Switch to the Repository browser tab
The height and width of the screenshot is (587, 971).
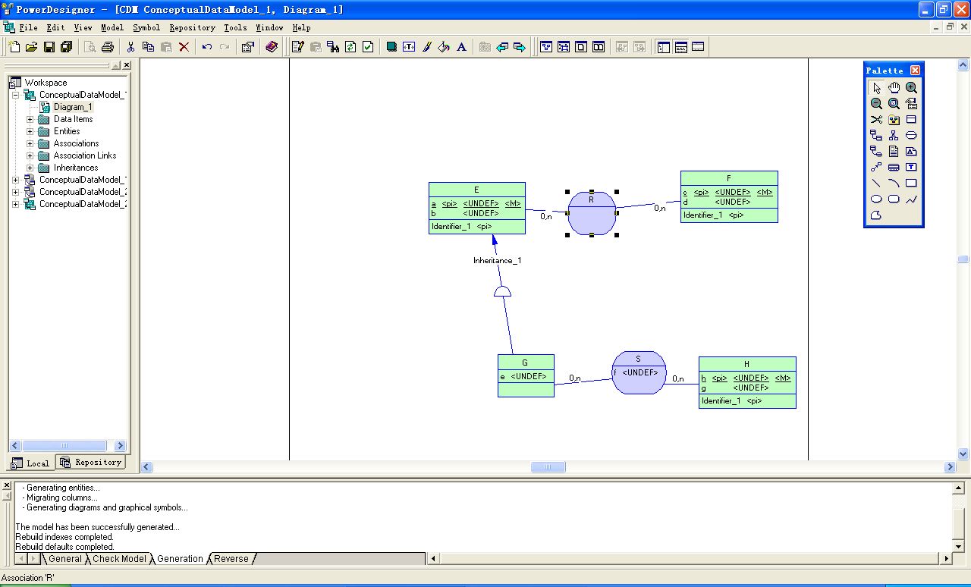pyautogui.click(x=91, y=462)
